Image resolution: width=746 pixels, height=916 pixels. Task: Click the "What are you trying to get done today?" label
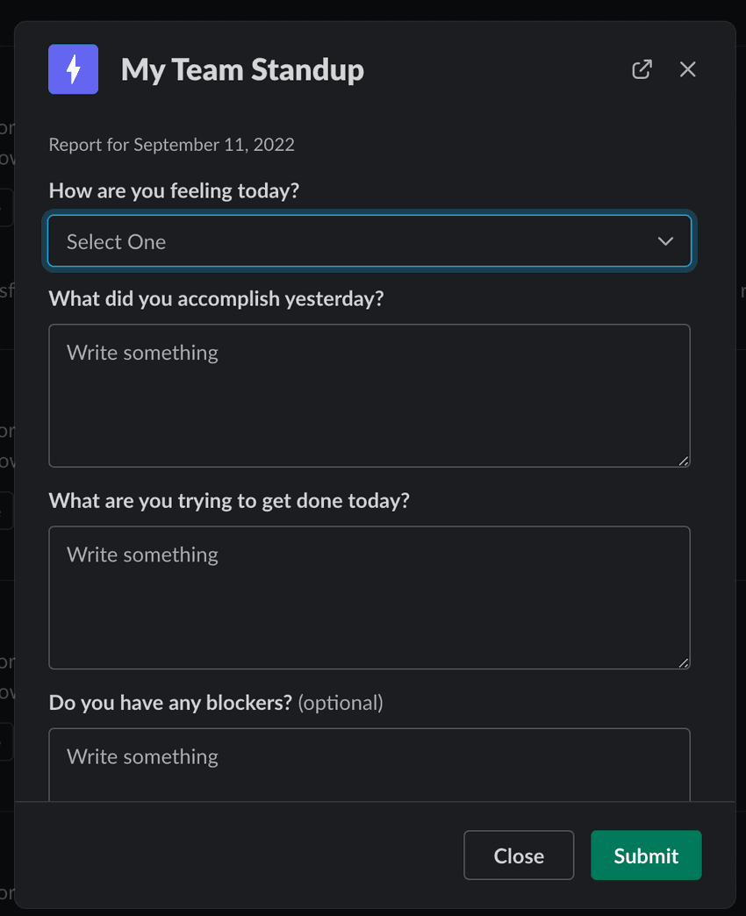click(x=229, y=501)
